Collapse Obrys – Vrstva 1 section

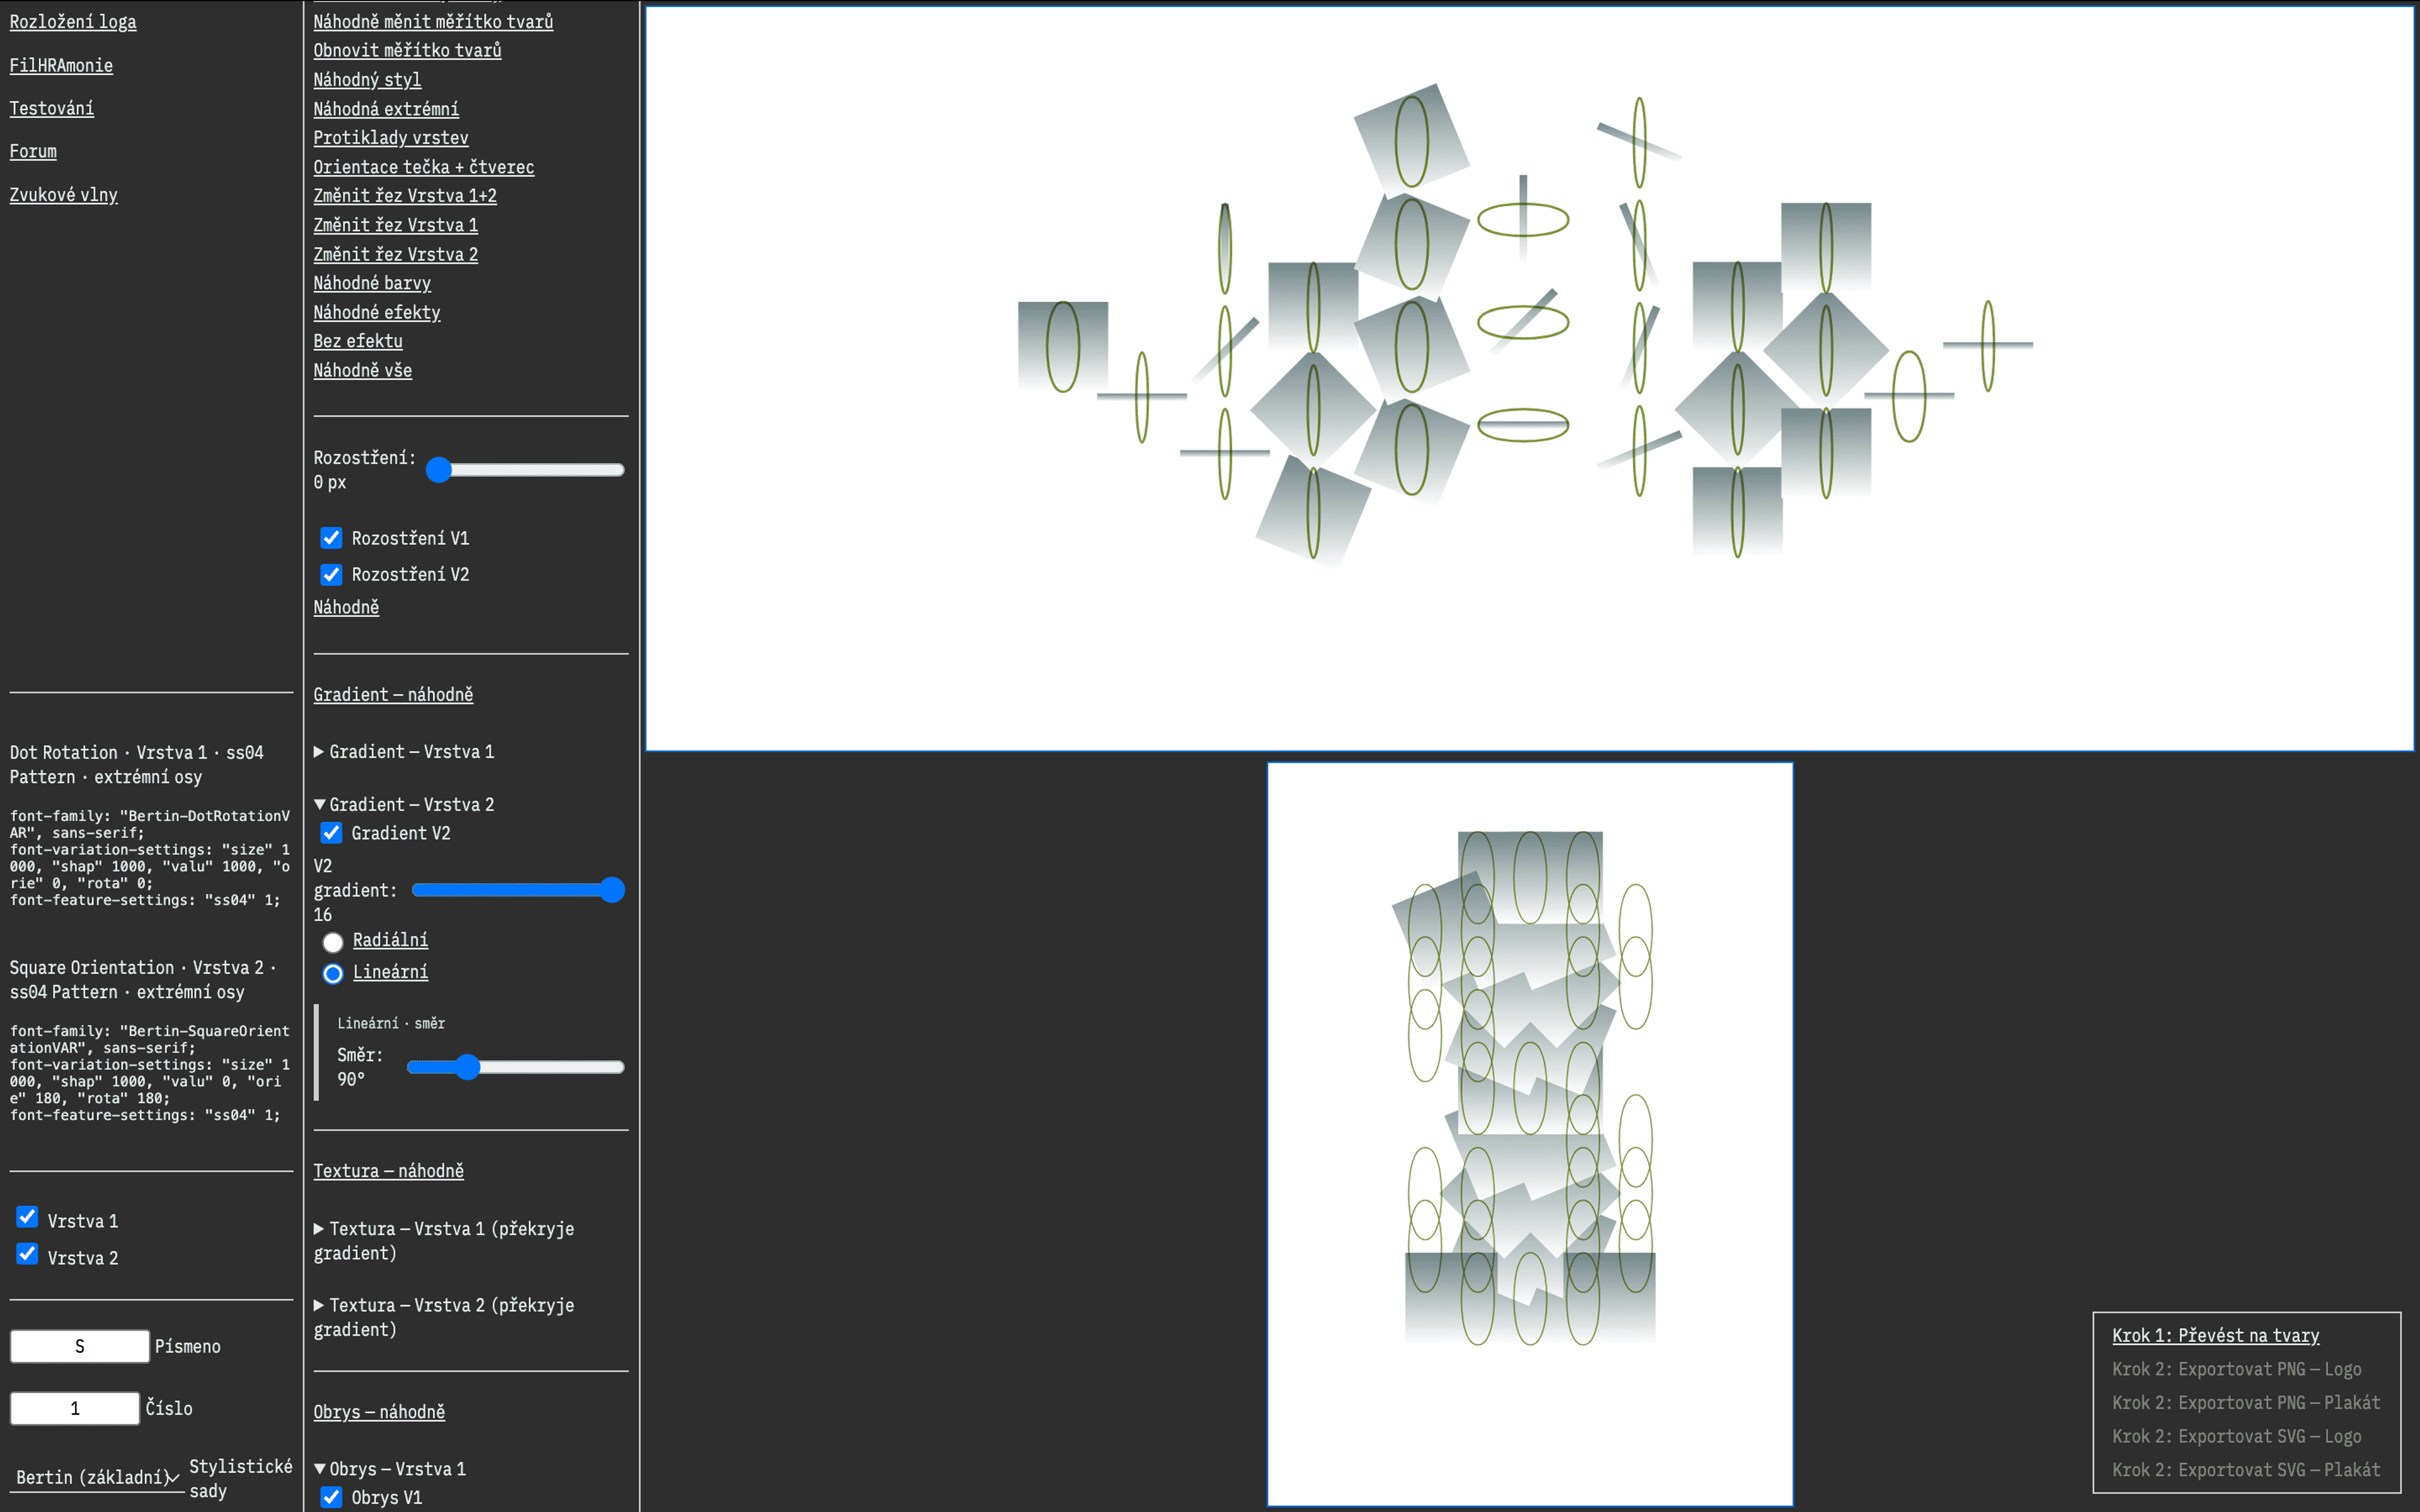(x=390, y=1468)
